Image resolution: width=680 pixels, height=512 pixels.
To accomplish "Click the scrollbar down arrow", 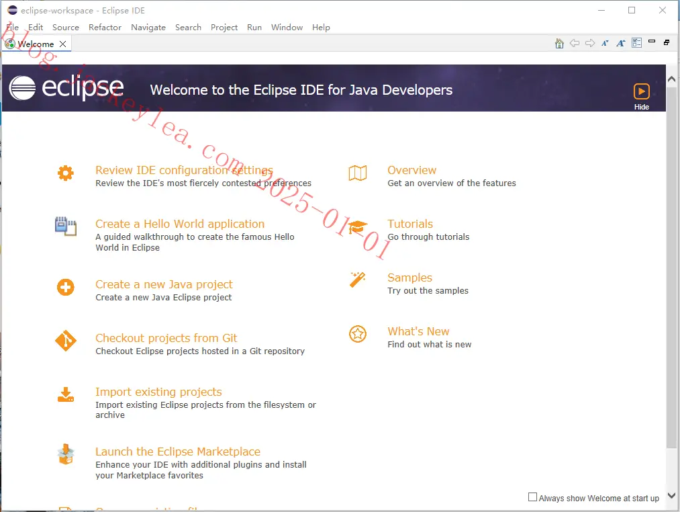I will point(671,495).
